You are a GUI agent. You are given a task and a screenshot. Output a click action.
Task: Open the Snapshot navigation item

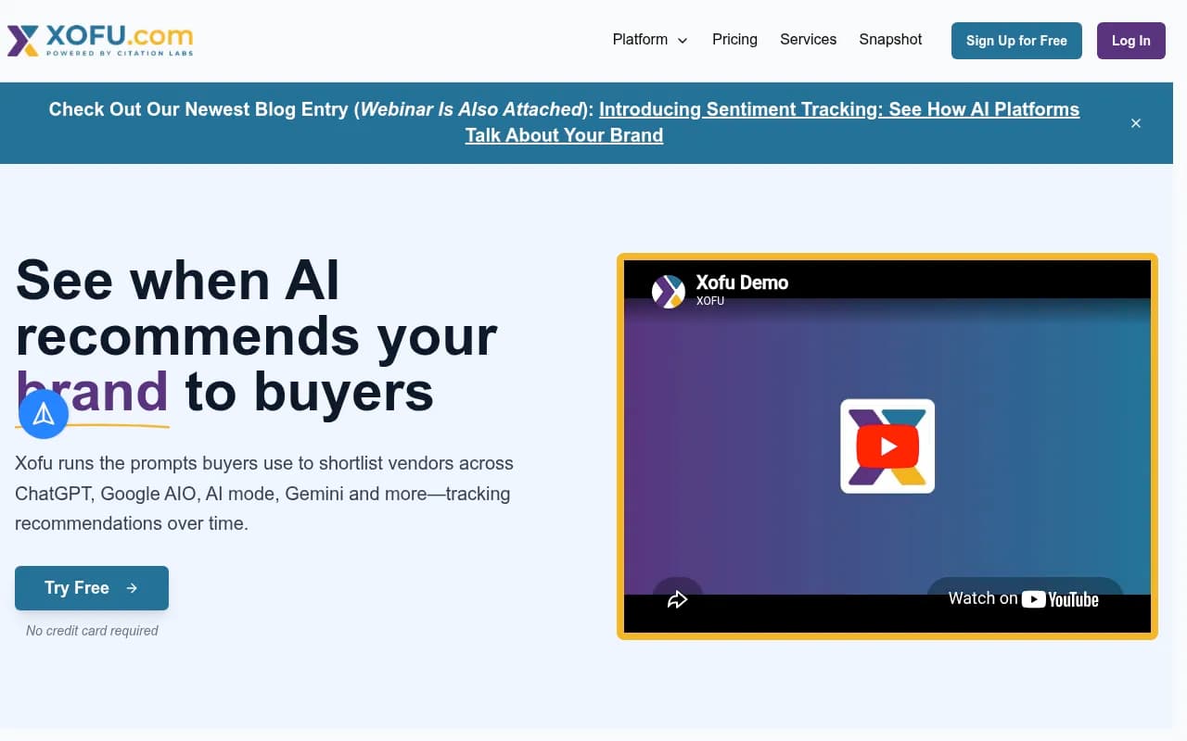[890, 40]
